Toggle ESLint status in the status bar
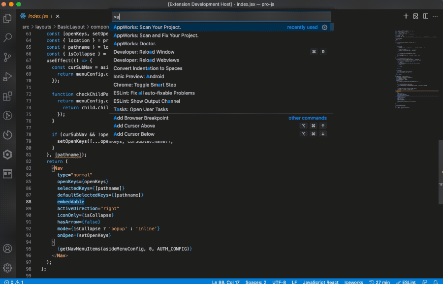The width and height of the screenshot is (443, 284). (406, 282)
